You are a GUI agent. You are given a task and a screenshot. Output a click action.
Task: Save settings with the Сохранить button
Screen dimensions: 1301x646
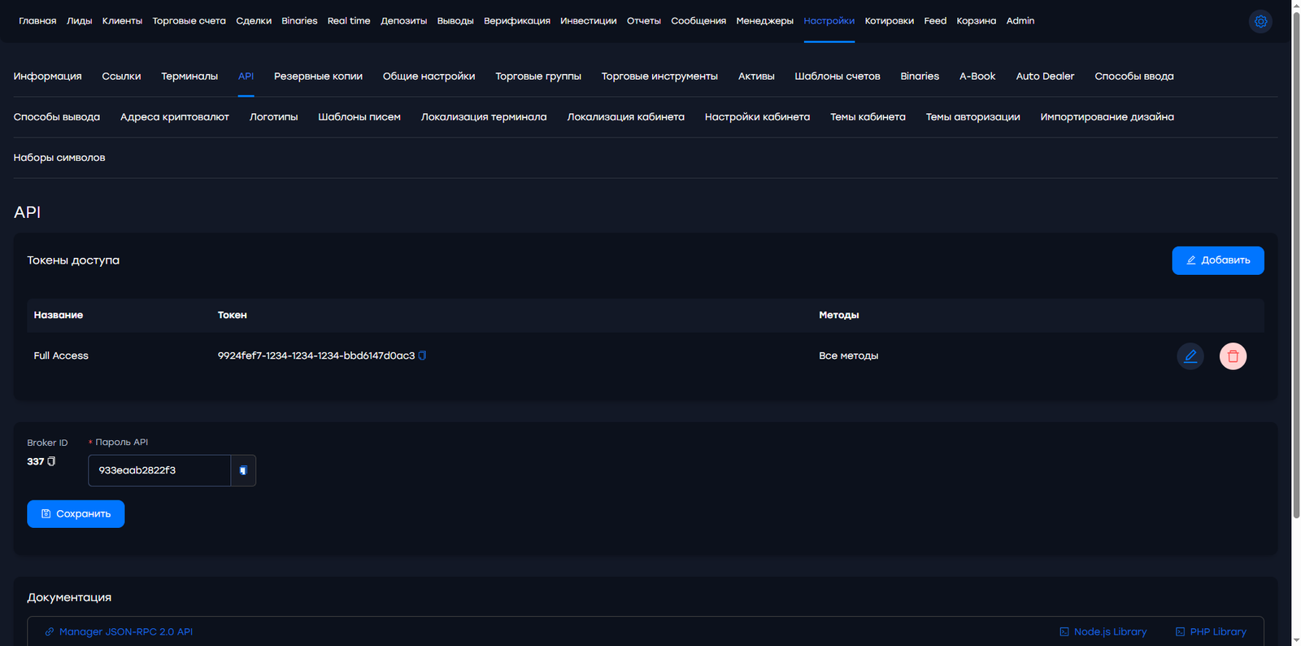pyautogui.click(x=76, y=514)
